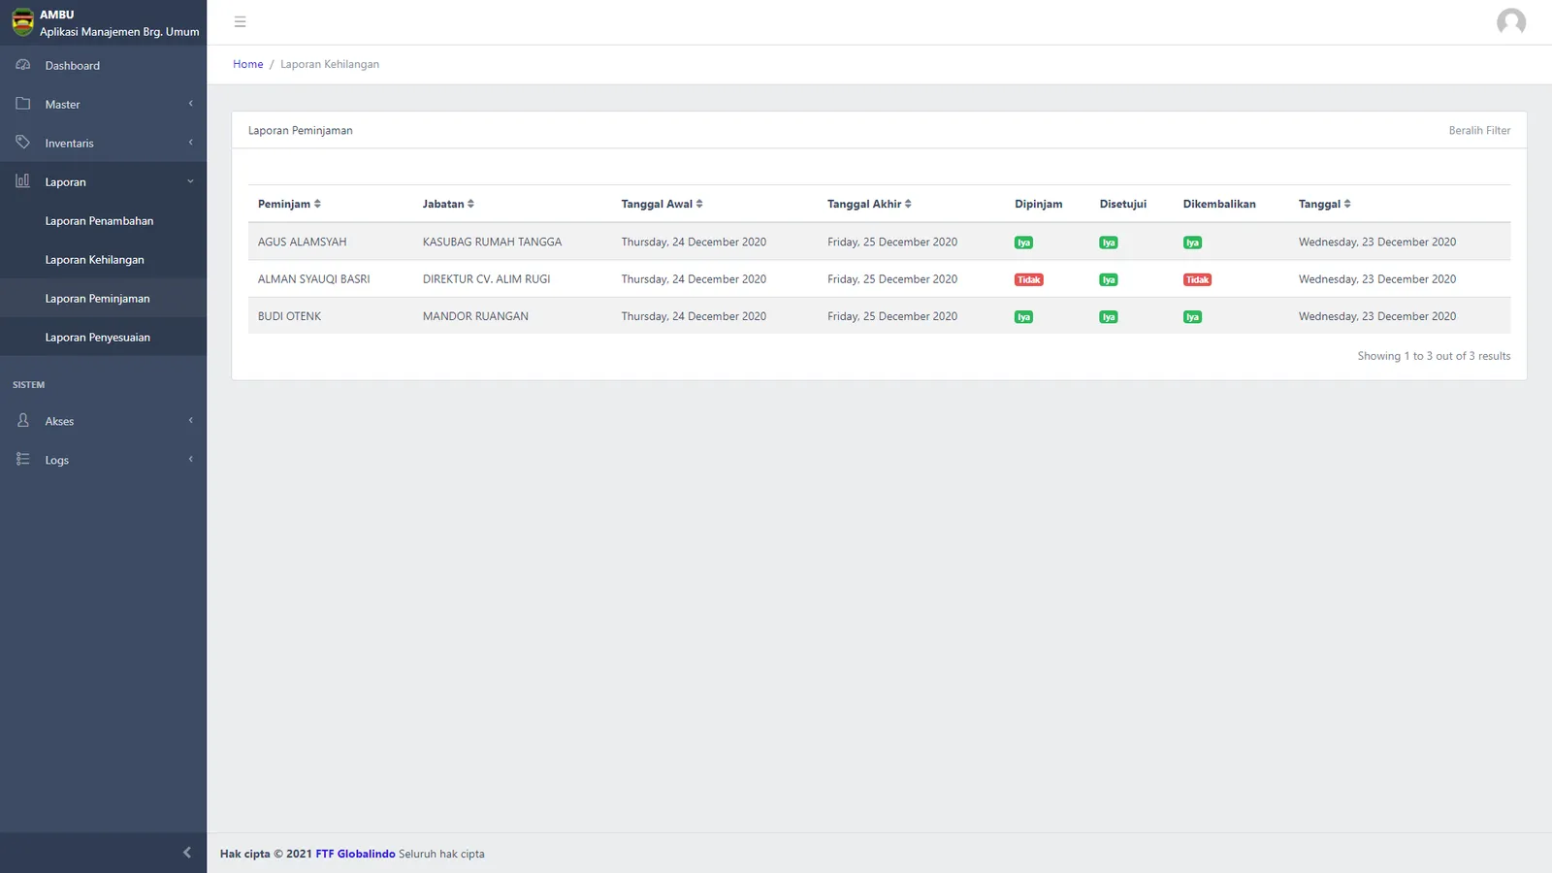
Task: Click the AMBU logo emblem
Action: 22,22
